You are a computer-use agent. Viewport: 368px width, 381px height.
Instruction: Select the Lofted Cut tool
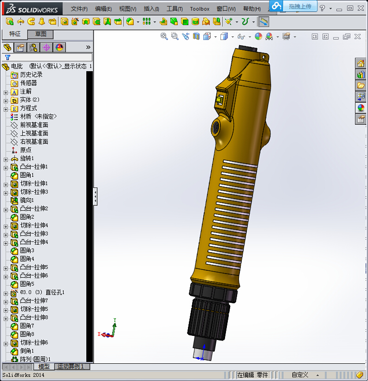[x=107, y=21]
